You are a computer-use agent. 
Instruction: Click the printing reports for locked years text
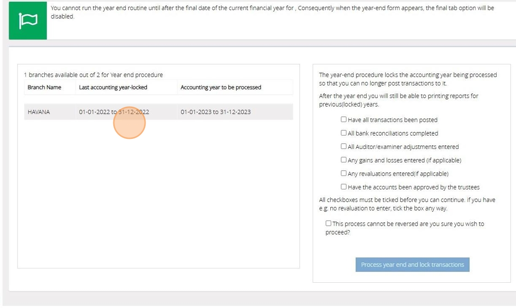coord(399,100)
